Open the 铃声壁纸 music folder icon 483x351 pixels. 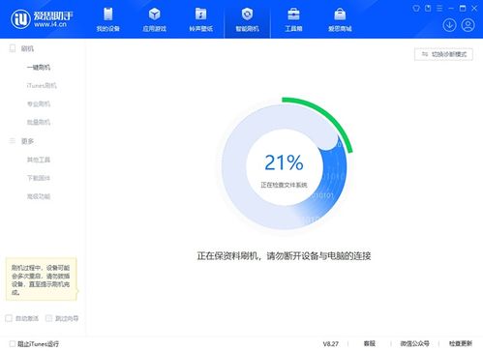tap(200, 15)
